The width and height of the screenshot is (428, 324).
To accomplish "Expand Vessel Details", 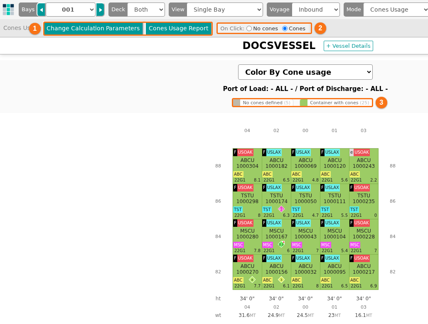I will 348,46.
